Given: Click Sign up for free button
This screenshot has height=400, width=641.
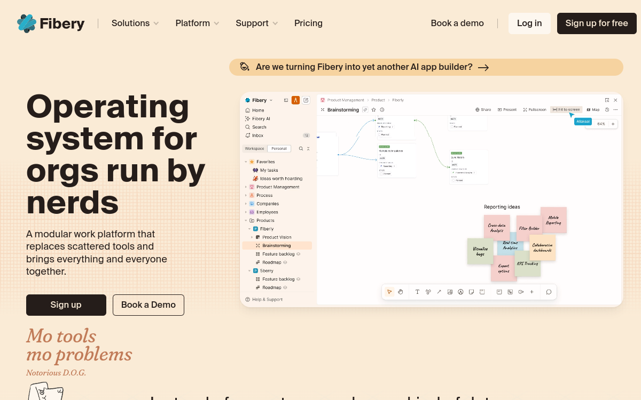Looking at the screenshot, I should click(597, 23).
